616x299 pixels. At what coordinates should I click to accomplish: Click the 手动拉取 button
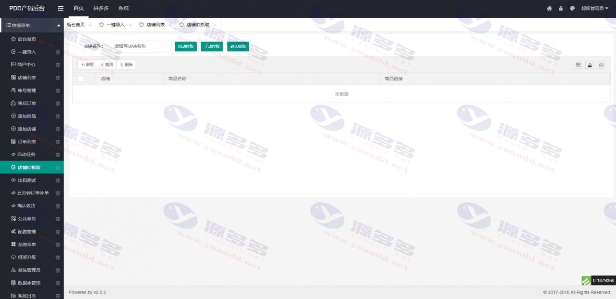[x=212, y=47]
